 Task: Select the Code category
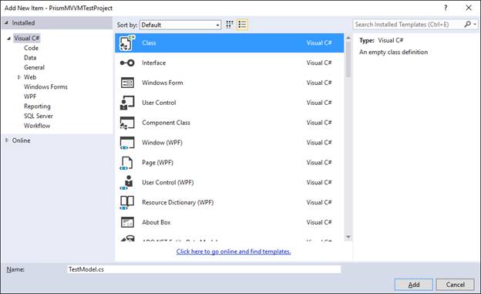[32, 48]
